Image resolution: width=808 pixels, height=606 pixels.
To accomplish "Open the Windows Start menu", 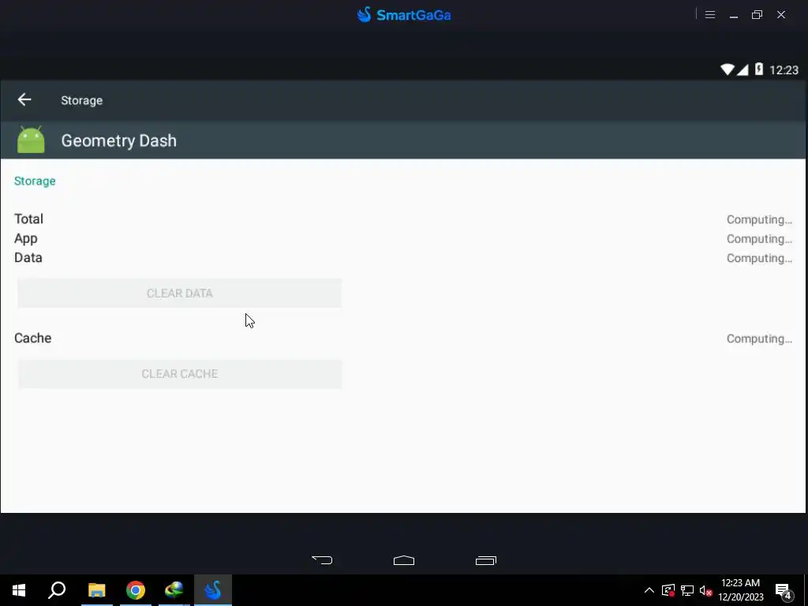I will pyautogui.click(x=19, y=590).
